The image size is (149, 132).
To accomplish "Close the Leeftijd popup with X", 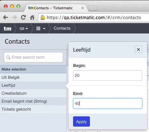I will pos(139,49).
